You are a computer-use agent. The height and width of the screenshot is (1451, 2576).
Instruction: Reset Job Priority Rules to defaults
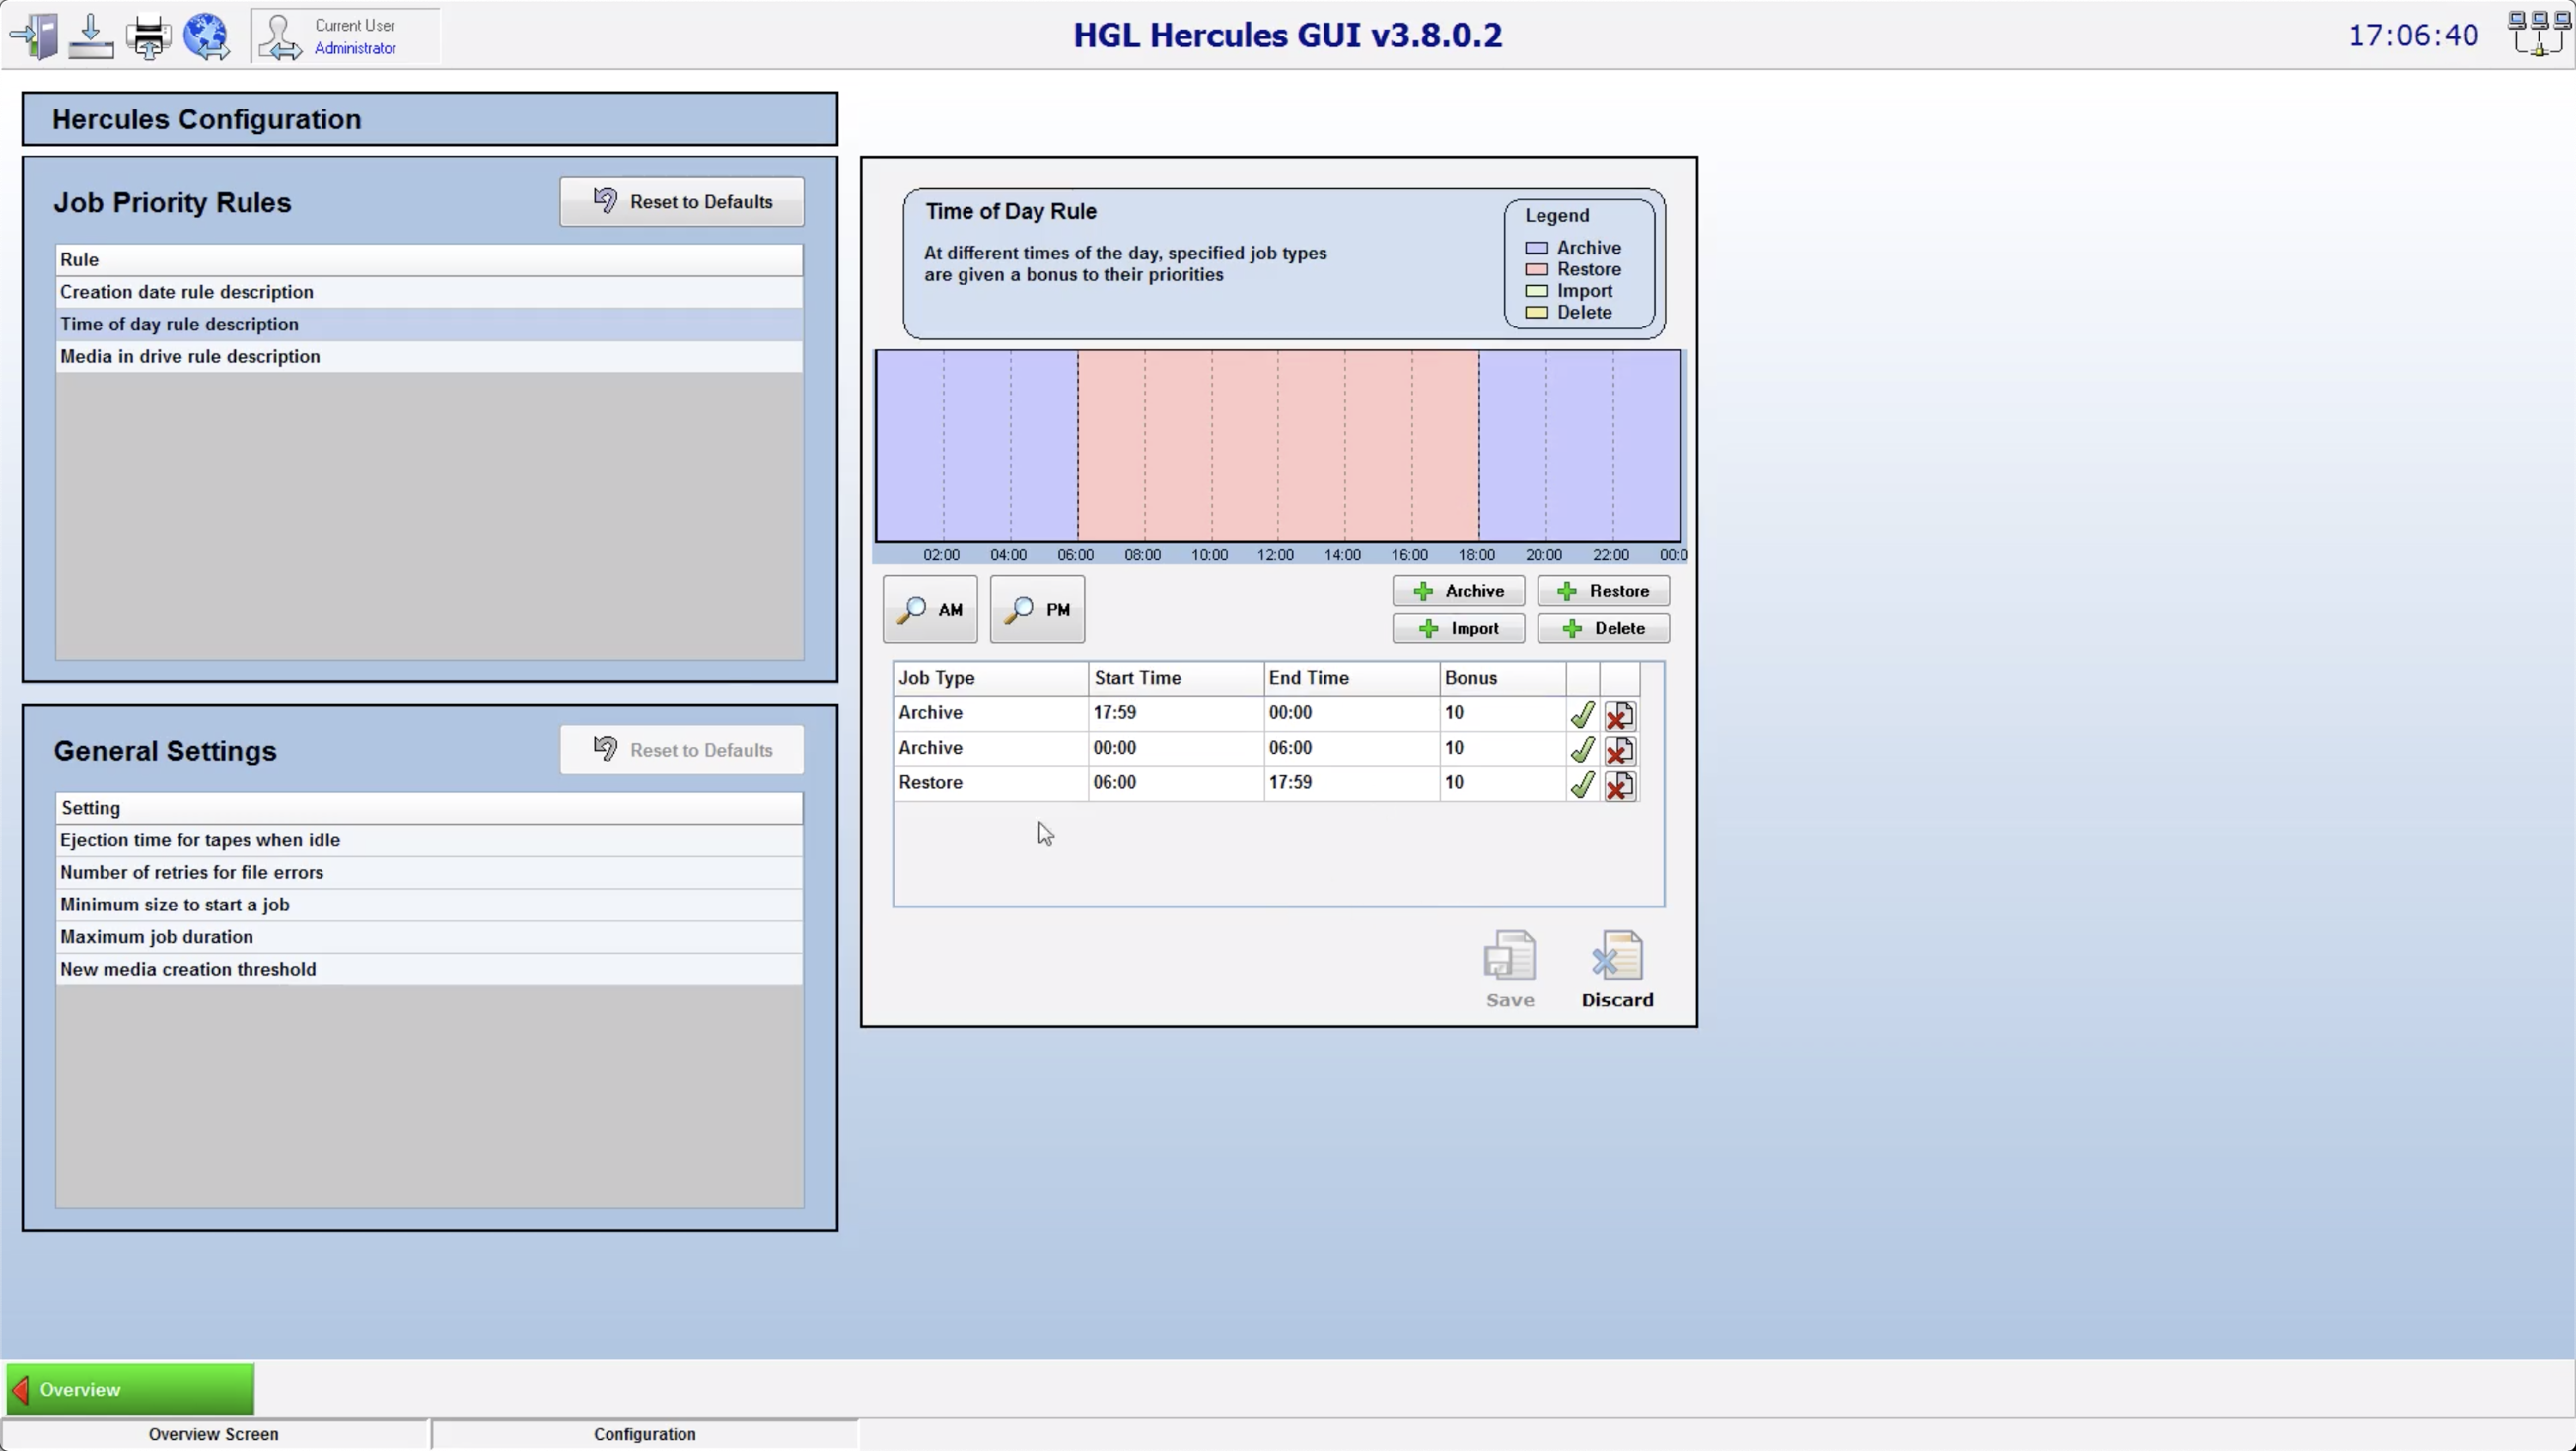coord(682,202)
